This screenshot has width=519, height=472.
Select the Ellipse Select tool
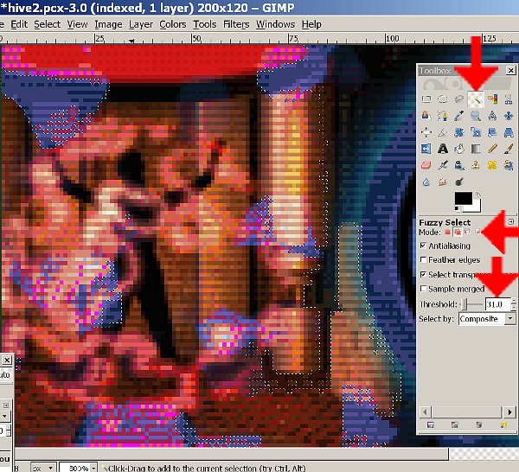442,99
